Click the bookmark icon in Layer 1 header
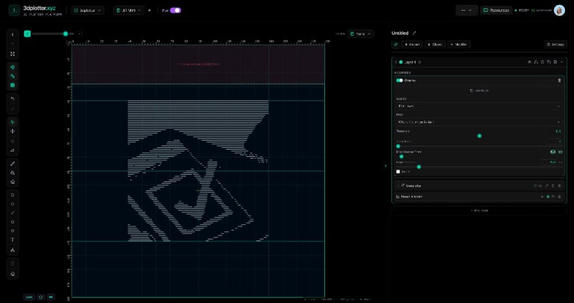Screen dimensions: 574x303 point(556,62)
